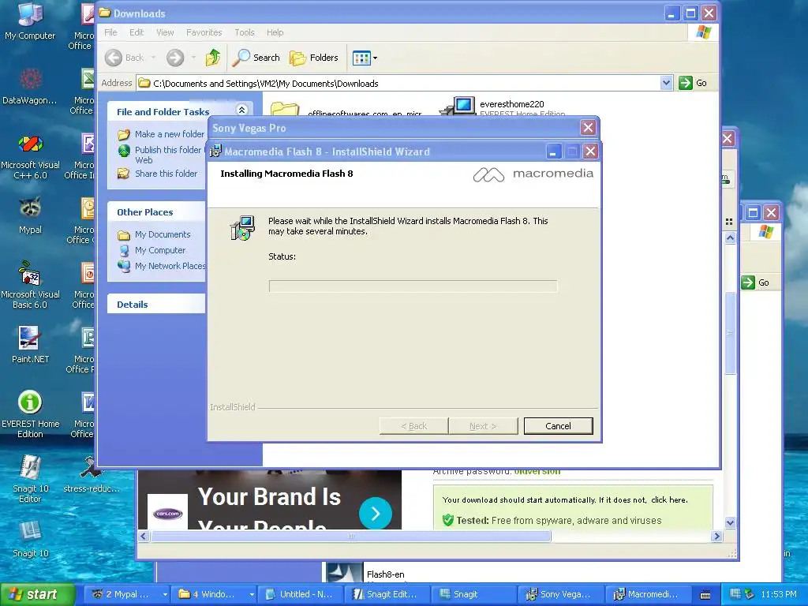The height and width of the screenshot is (606, 808).
Task: Click the blue arrow on the ad banner
Action: [375, 513]
